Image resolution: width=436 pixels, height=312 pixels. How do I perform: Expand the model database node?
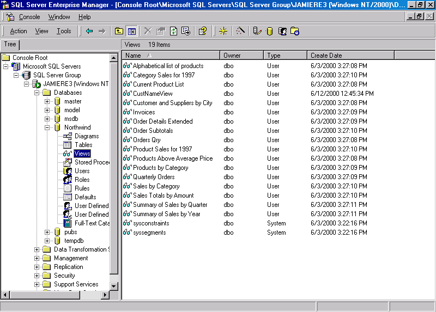[47, 110]
